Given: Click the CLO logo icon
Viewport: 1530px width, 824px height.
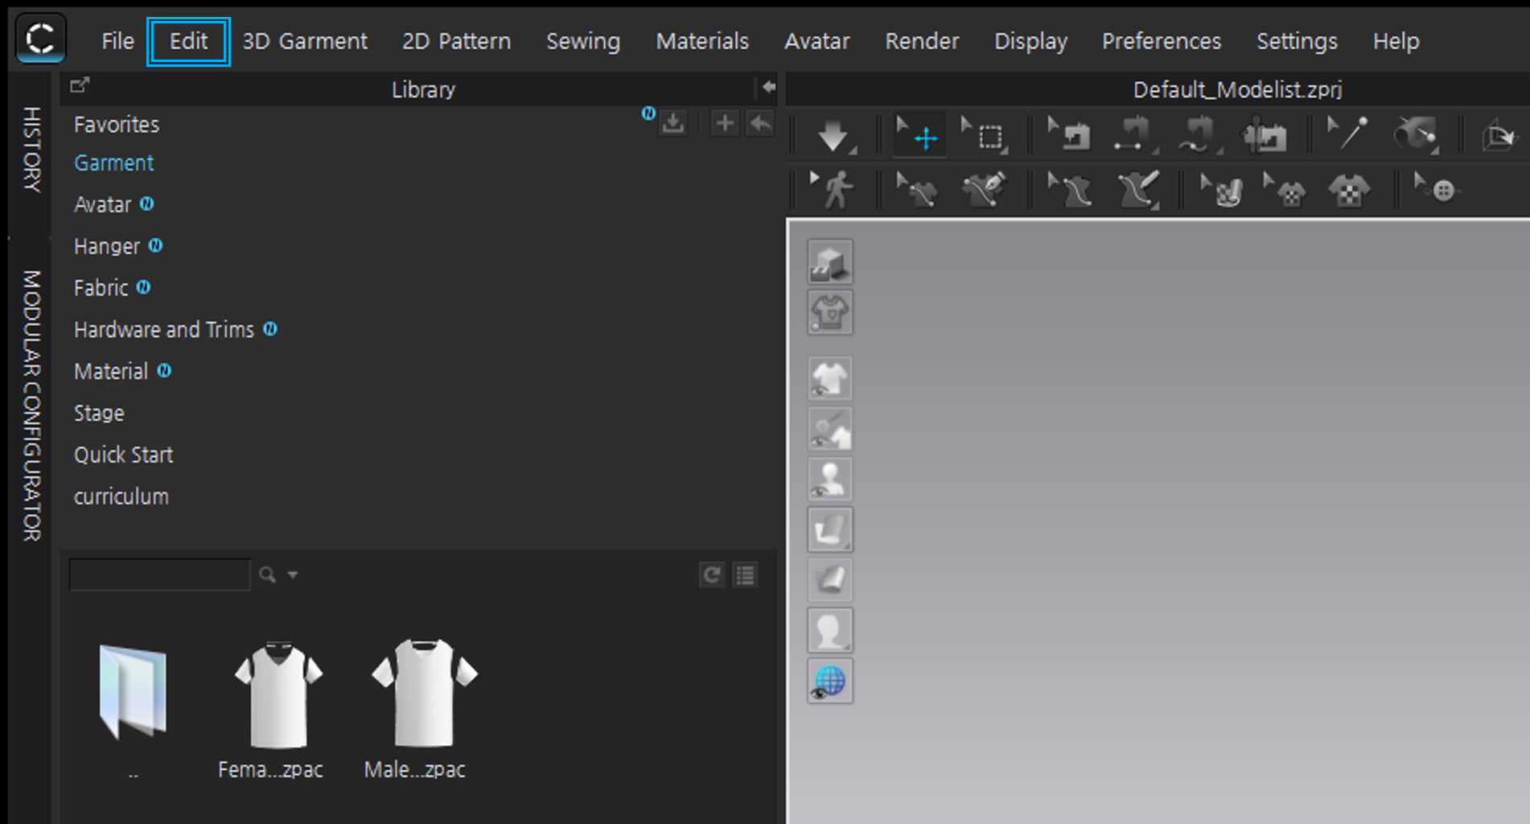Looking at the screenshot, I should coord(40,39).
